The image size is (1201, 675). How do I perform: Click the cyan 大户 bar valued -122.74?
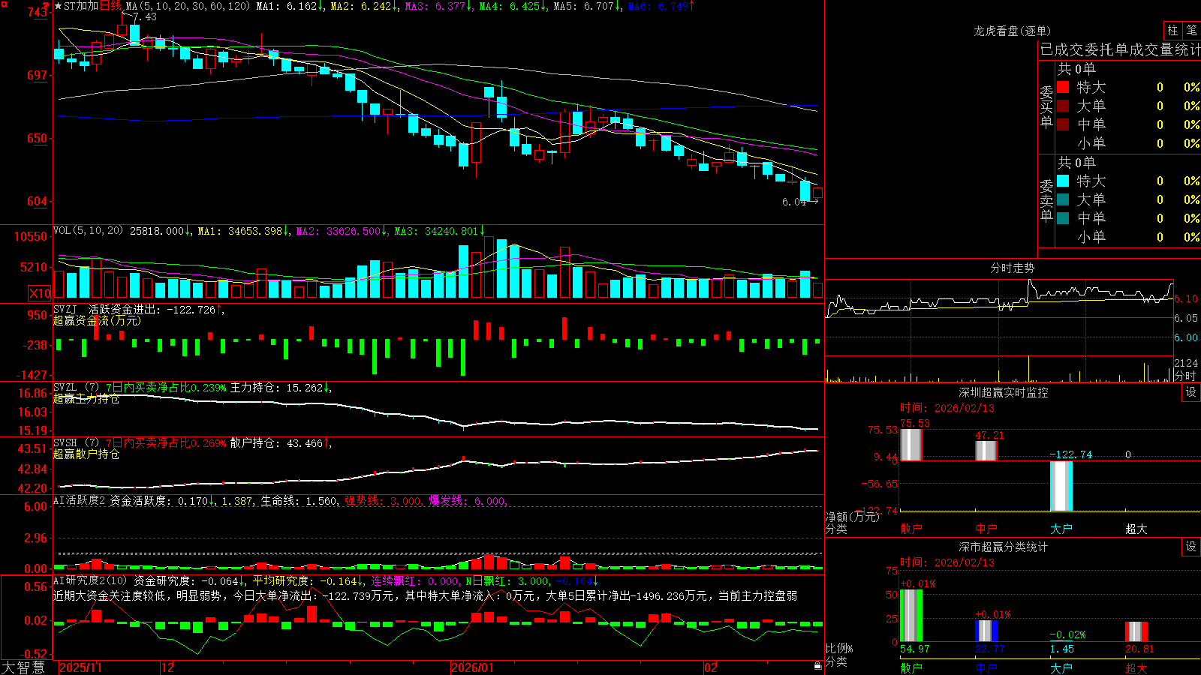click(1061, 486)
